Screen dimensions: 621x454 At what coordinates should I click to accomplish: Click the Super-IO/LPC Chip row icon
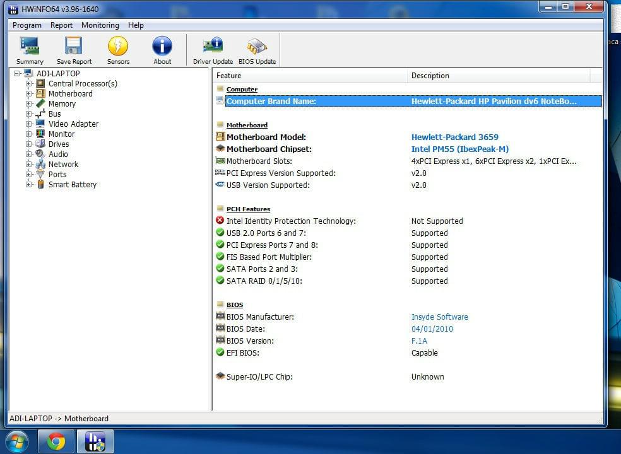[x=220, y=376]
